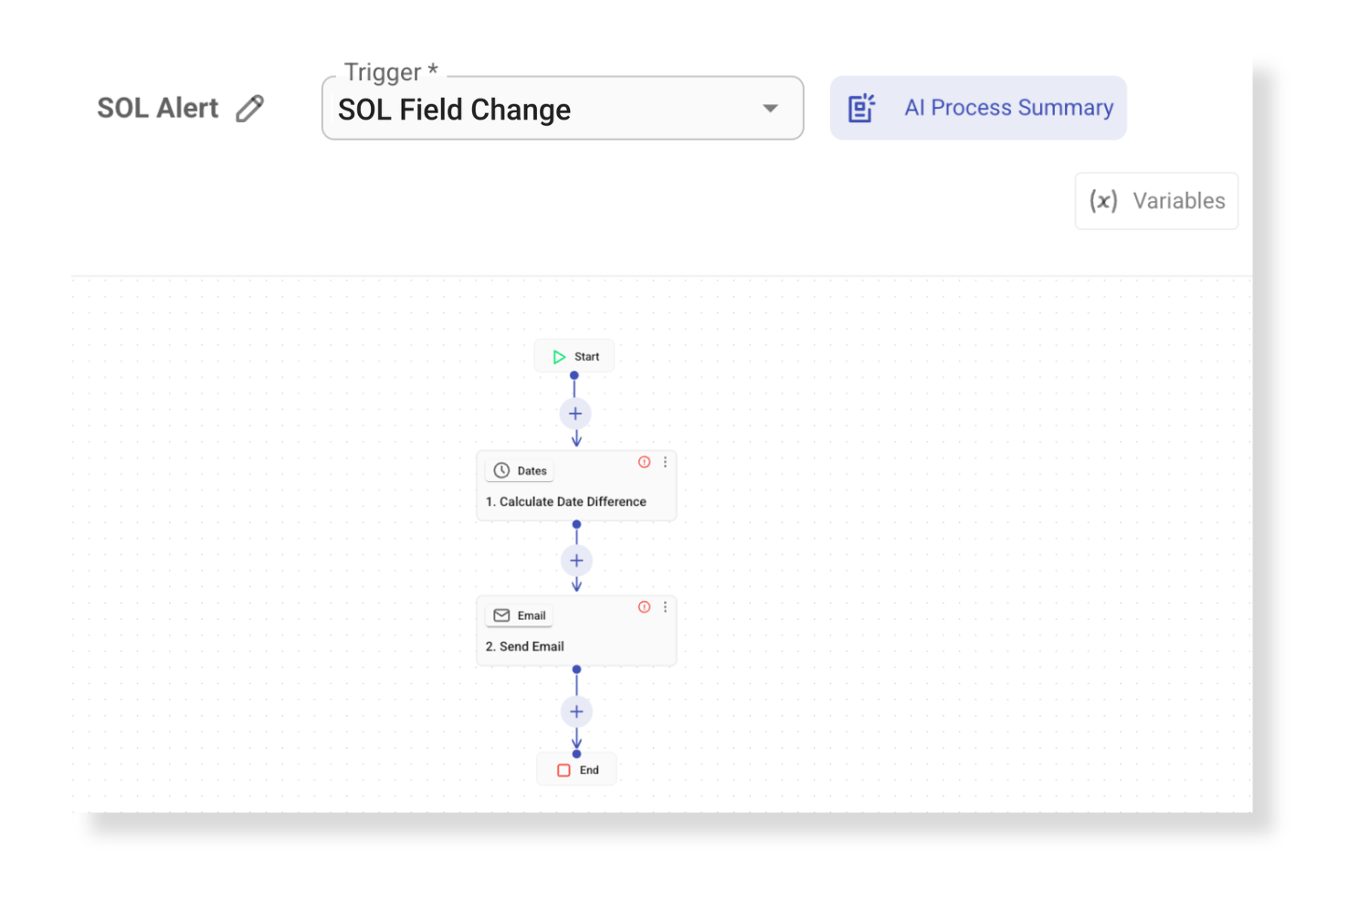
Task: Click the Start node play icon
Action: point(559,357)
